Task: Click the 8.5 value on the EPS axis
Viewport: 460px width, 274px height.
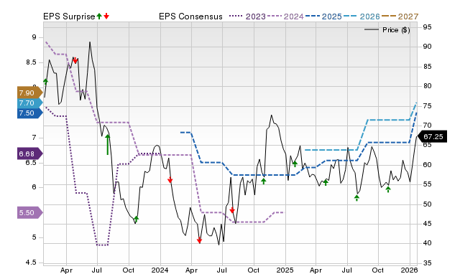Action: click(31, 62)
